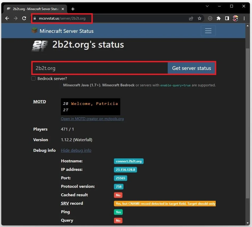The image size is (252, 227).
Task: Click the Get server status button
Action: [191, 68]
